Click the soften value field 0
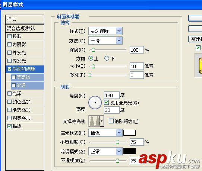Image resolution: width=202 pixels, height=171 pixels. [136, 75]
